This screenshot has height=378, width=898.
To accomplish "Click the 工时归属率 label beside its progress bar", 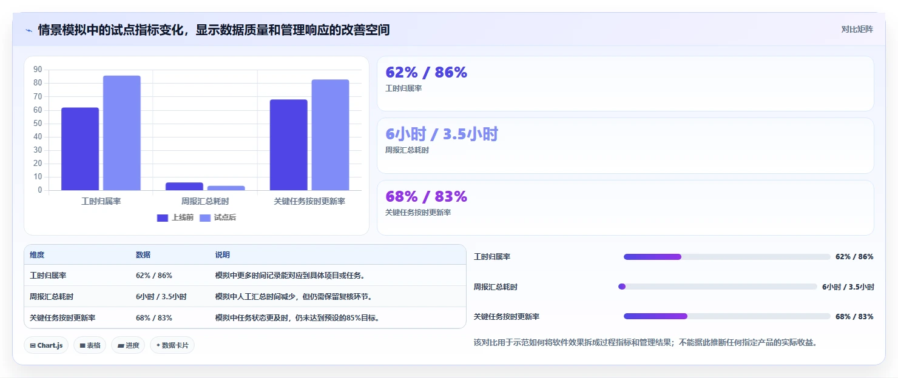I will [492, 257].
